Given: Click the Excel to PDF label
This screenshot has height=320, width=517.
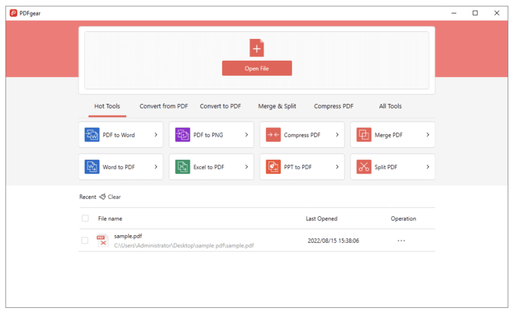Looking at the screenshot, I should click(x=209, y=167).
